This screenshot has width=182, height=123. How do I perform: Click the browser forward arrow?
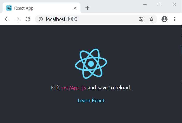[18, 19]
